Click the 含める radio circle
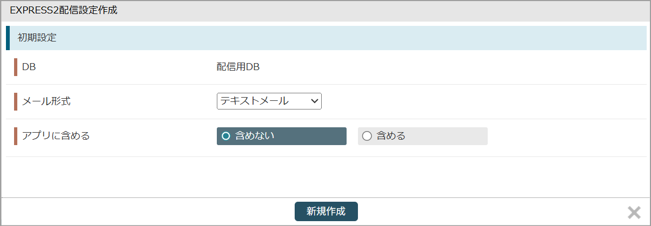Viewport: 651px width, 226px height. tap(367, 136)
